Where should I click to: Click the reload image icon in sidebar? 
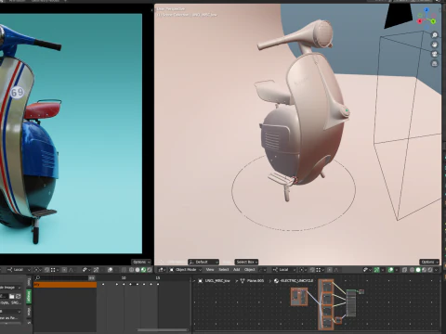click(x=18, y=296)
